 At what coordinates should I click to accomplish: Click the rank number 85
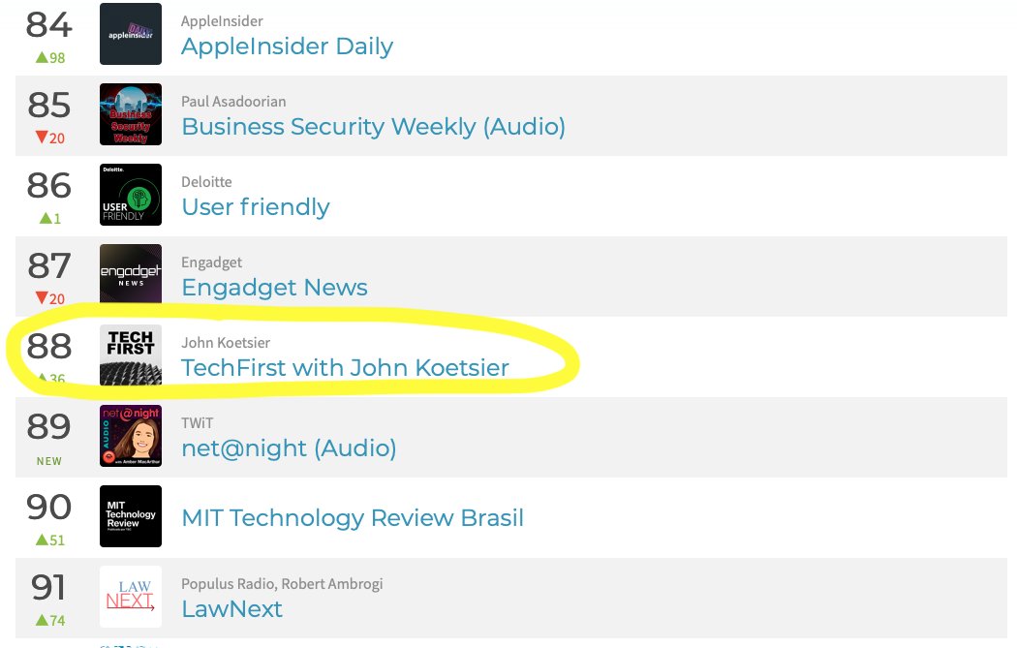pos(49,106)
